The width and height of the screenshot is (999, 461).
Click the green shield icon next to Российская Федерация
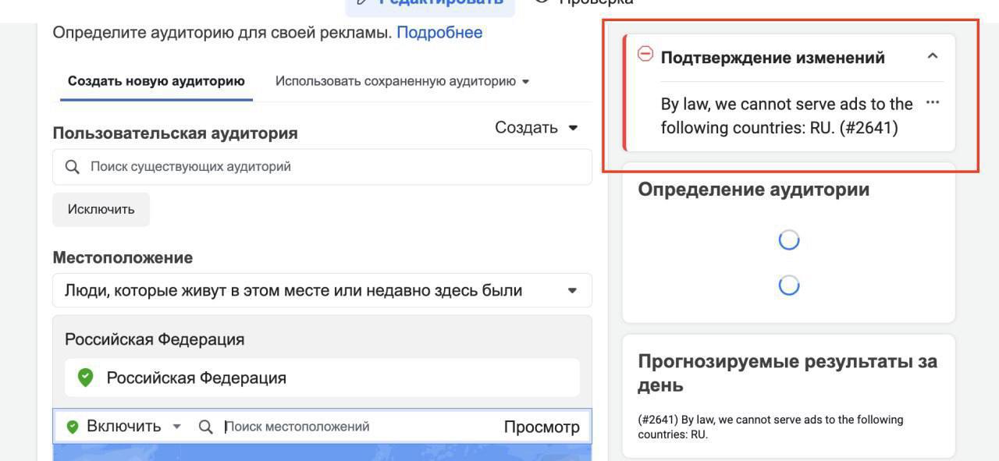pyautogui.click(x=86, y=378)
